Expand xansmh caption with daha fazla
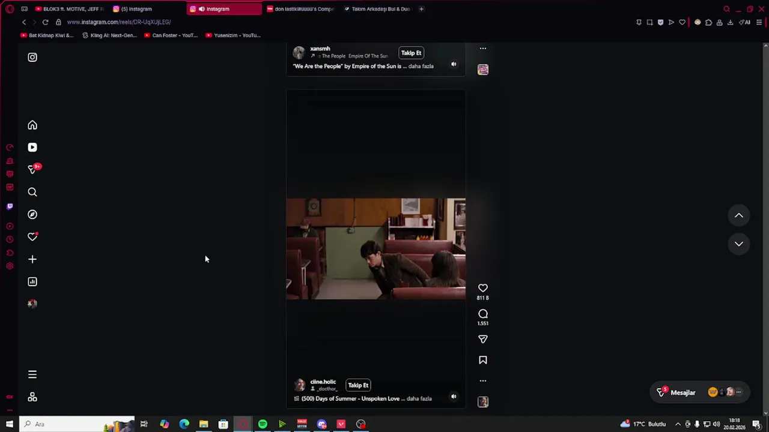Viewport: 769px width, 432px height. pyautogui.click(x=421, y=66)
